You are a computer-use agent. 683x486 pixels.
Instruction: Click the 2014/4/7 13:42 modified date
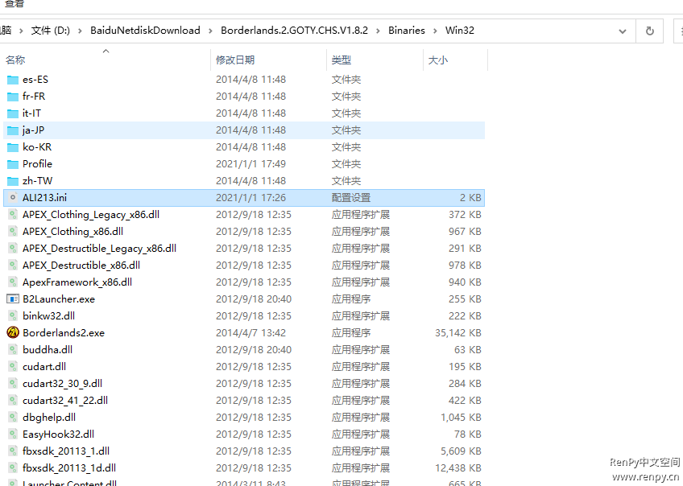point(251,333)
